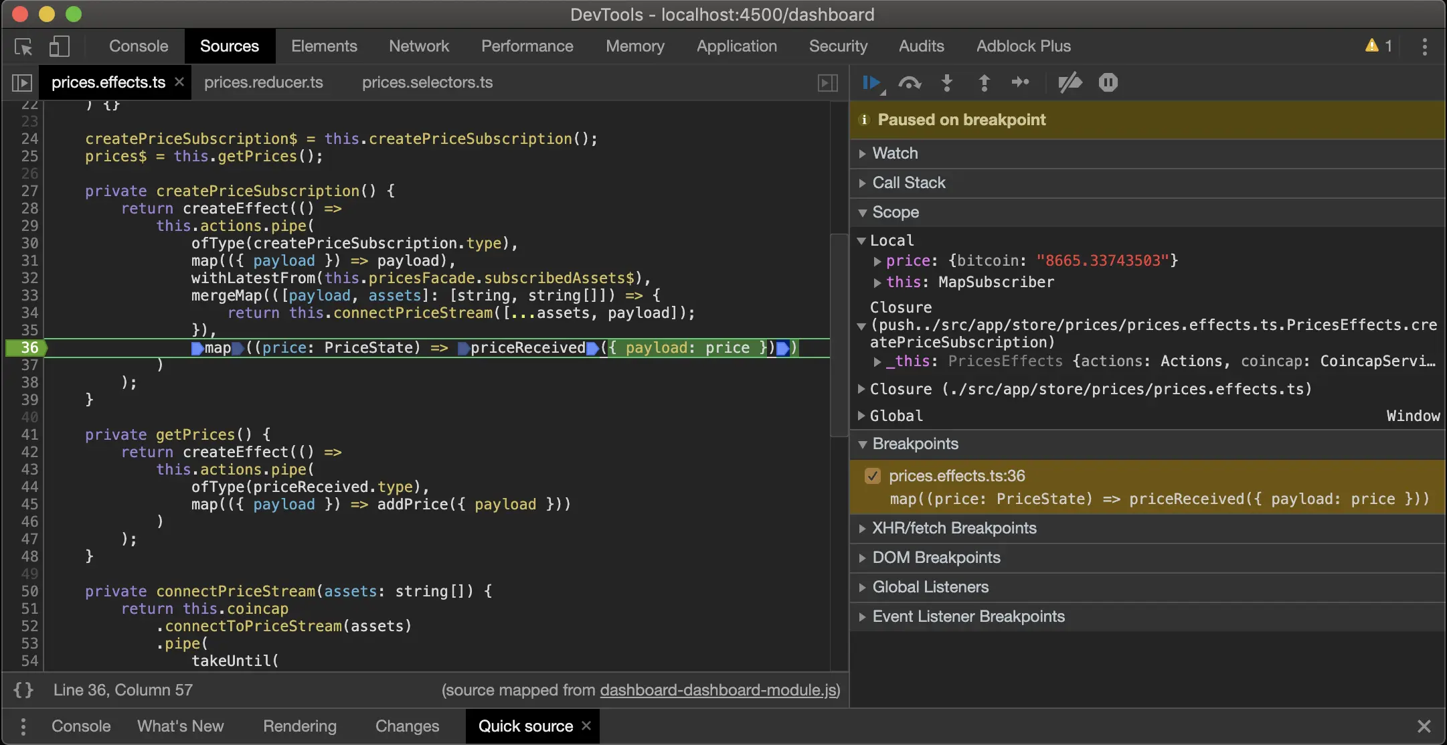
Task: Click Step over next function call
Action: click(910, 82)
